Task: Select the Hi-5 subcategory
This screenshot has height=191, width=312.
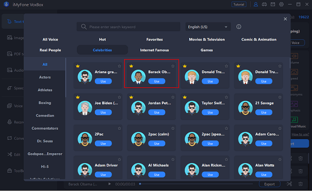Action: point(45,166)
